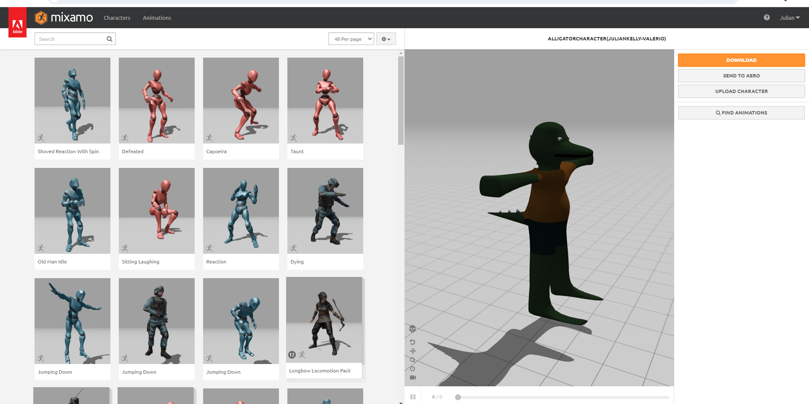809x404 pixels.
Task: Click the animation list scrollbar thumb
Action: pyautogui.click(x=401, y=101)
